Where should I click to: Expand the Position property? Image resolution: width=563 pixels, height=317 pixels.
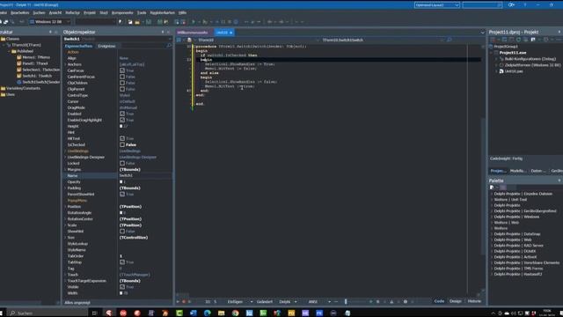click(x=65, y=207)
